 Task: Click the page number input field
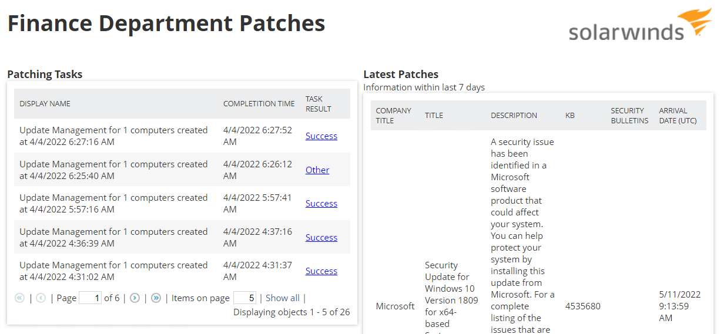tap(90, 298)
